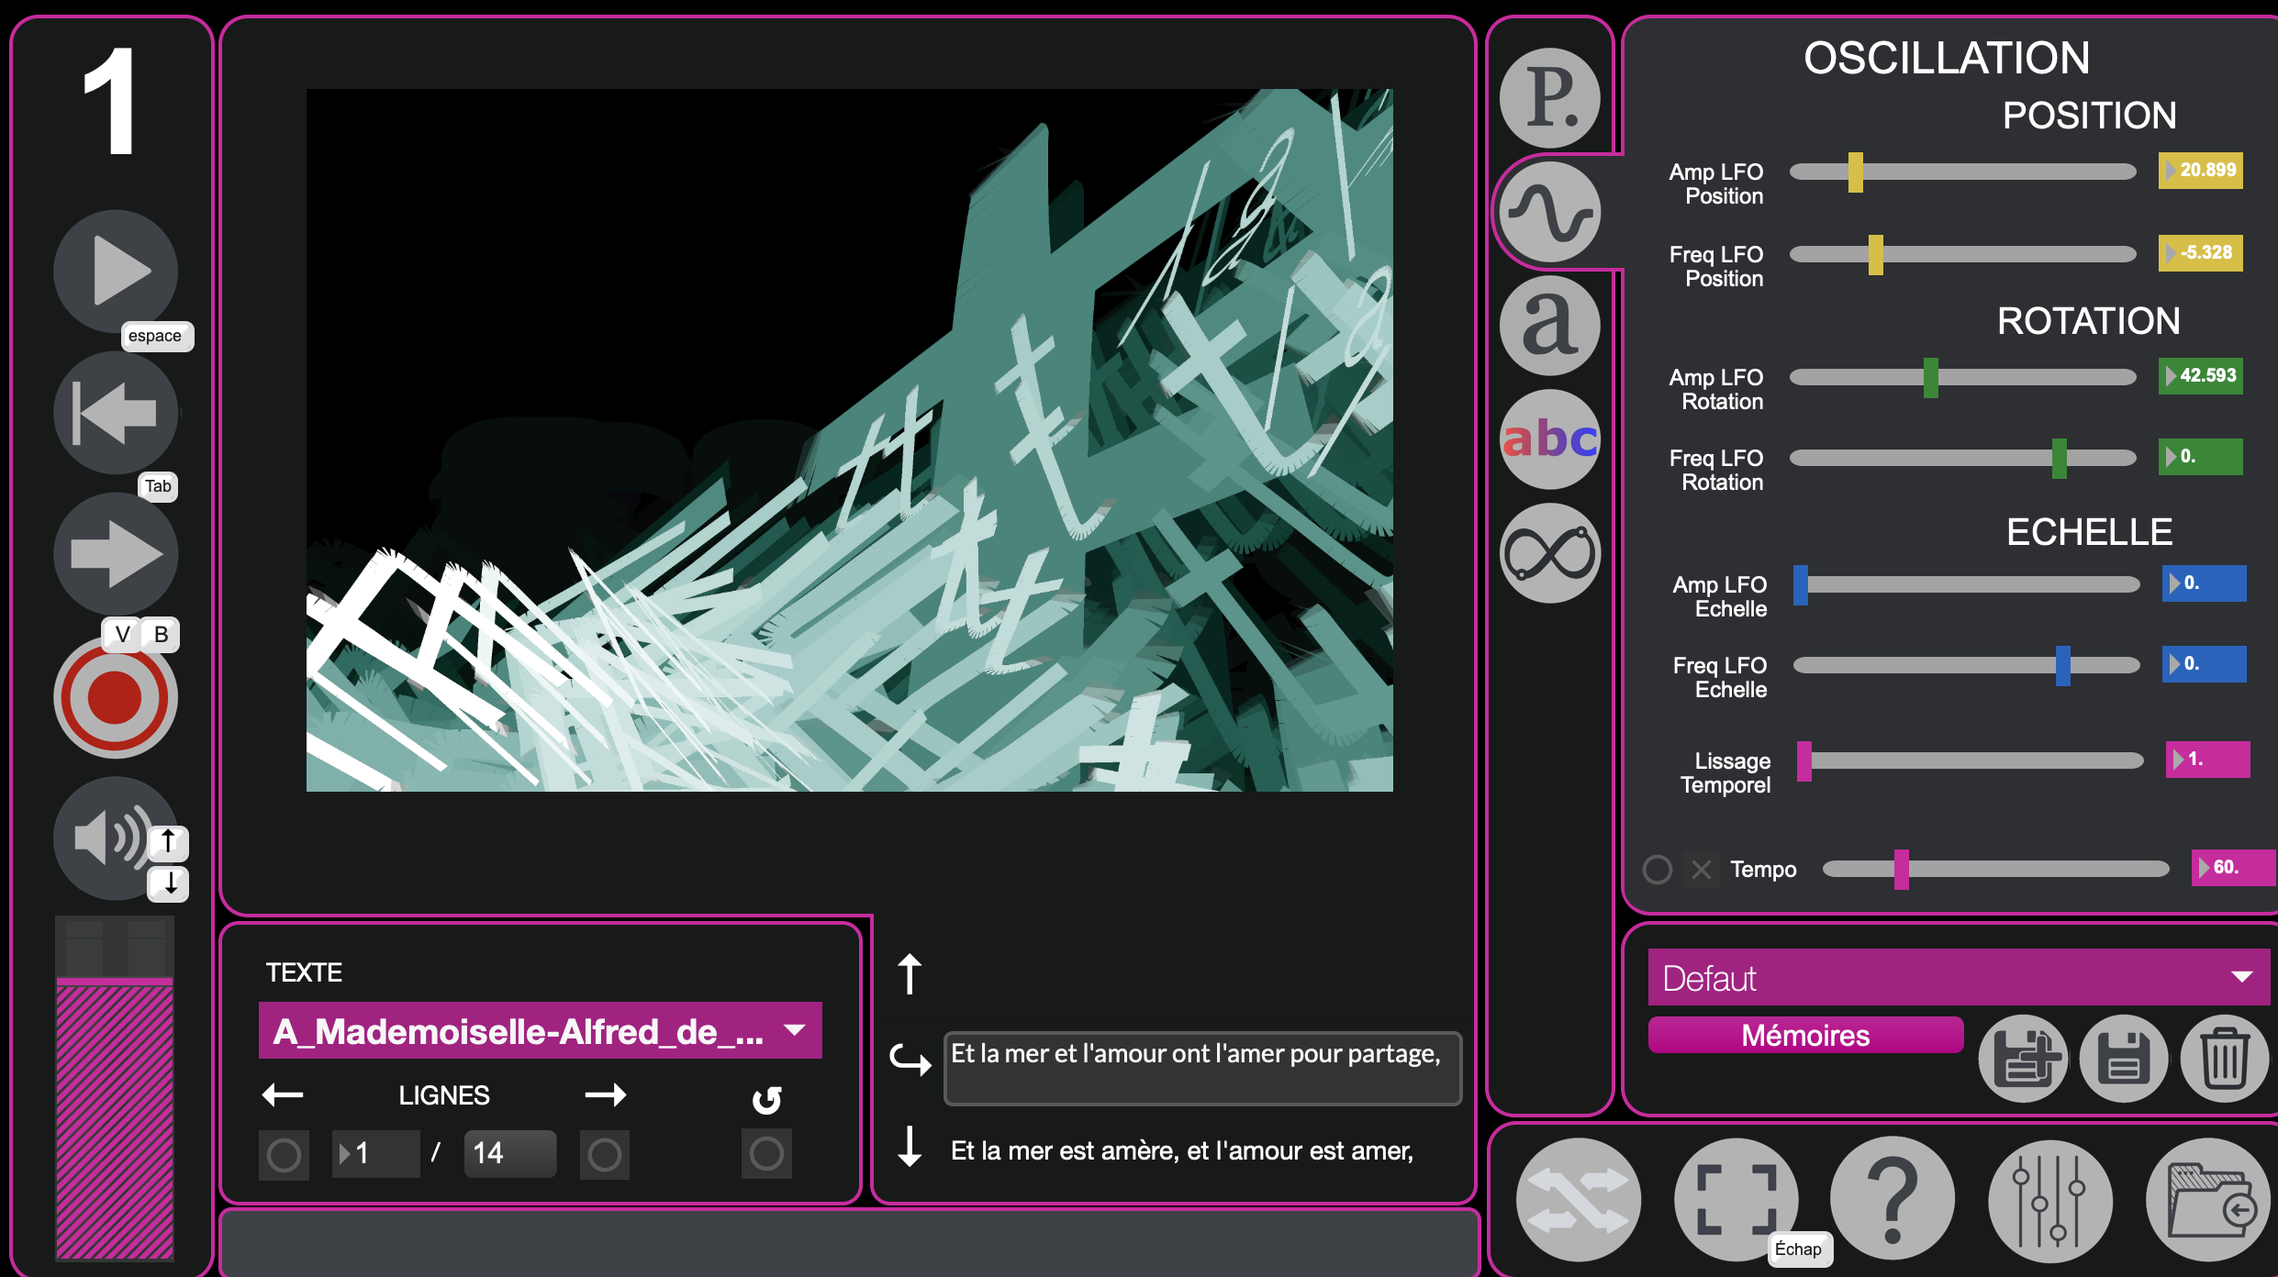Click the red record button
2278x1277 pixels.
pyautogui.click(x=115, y=698)
